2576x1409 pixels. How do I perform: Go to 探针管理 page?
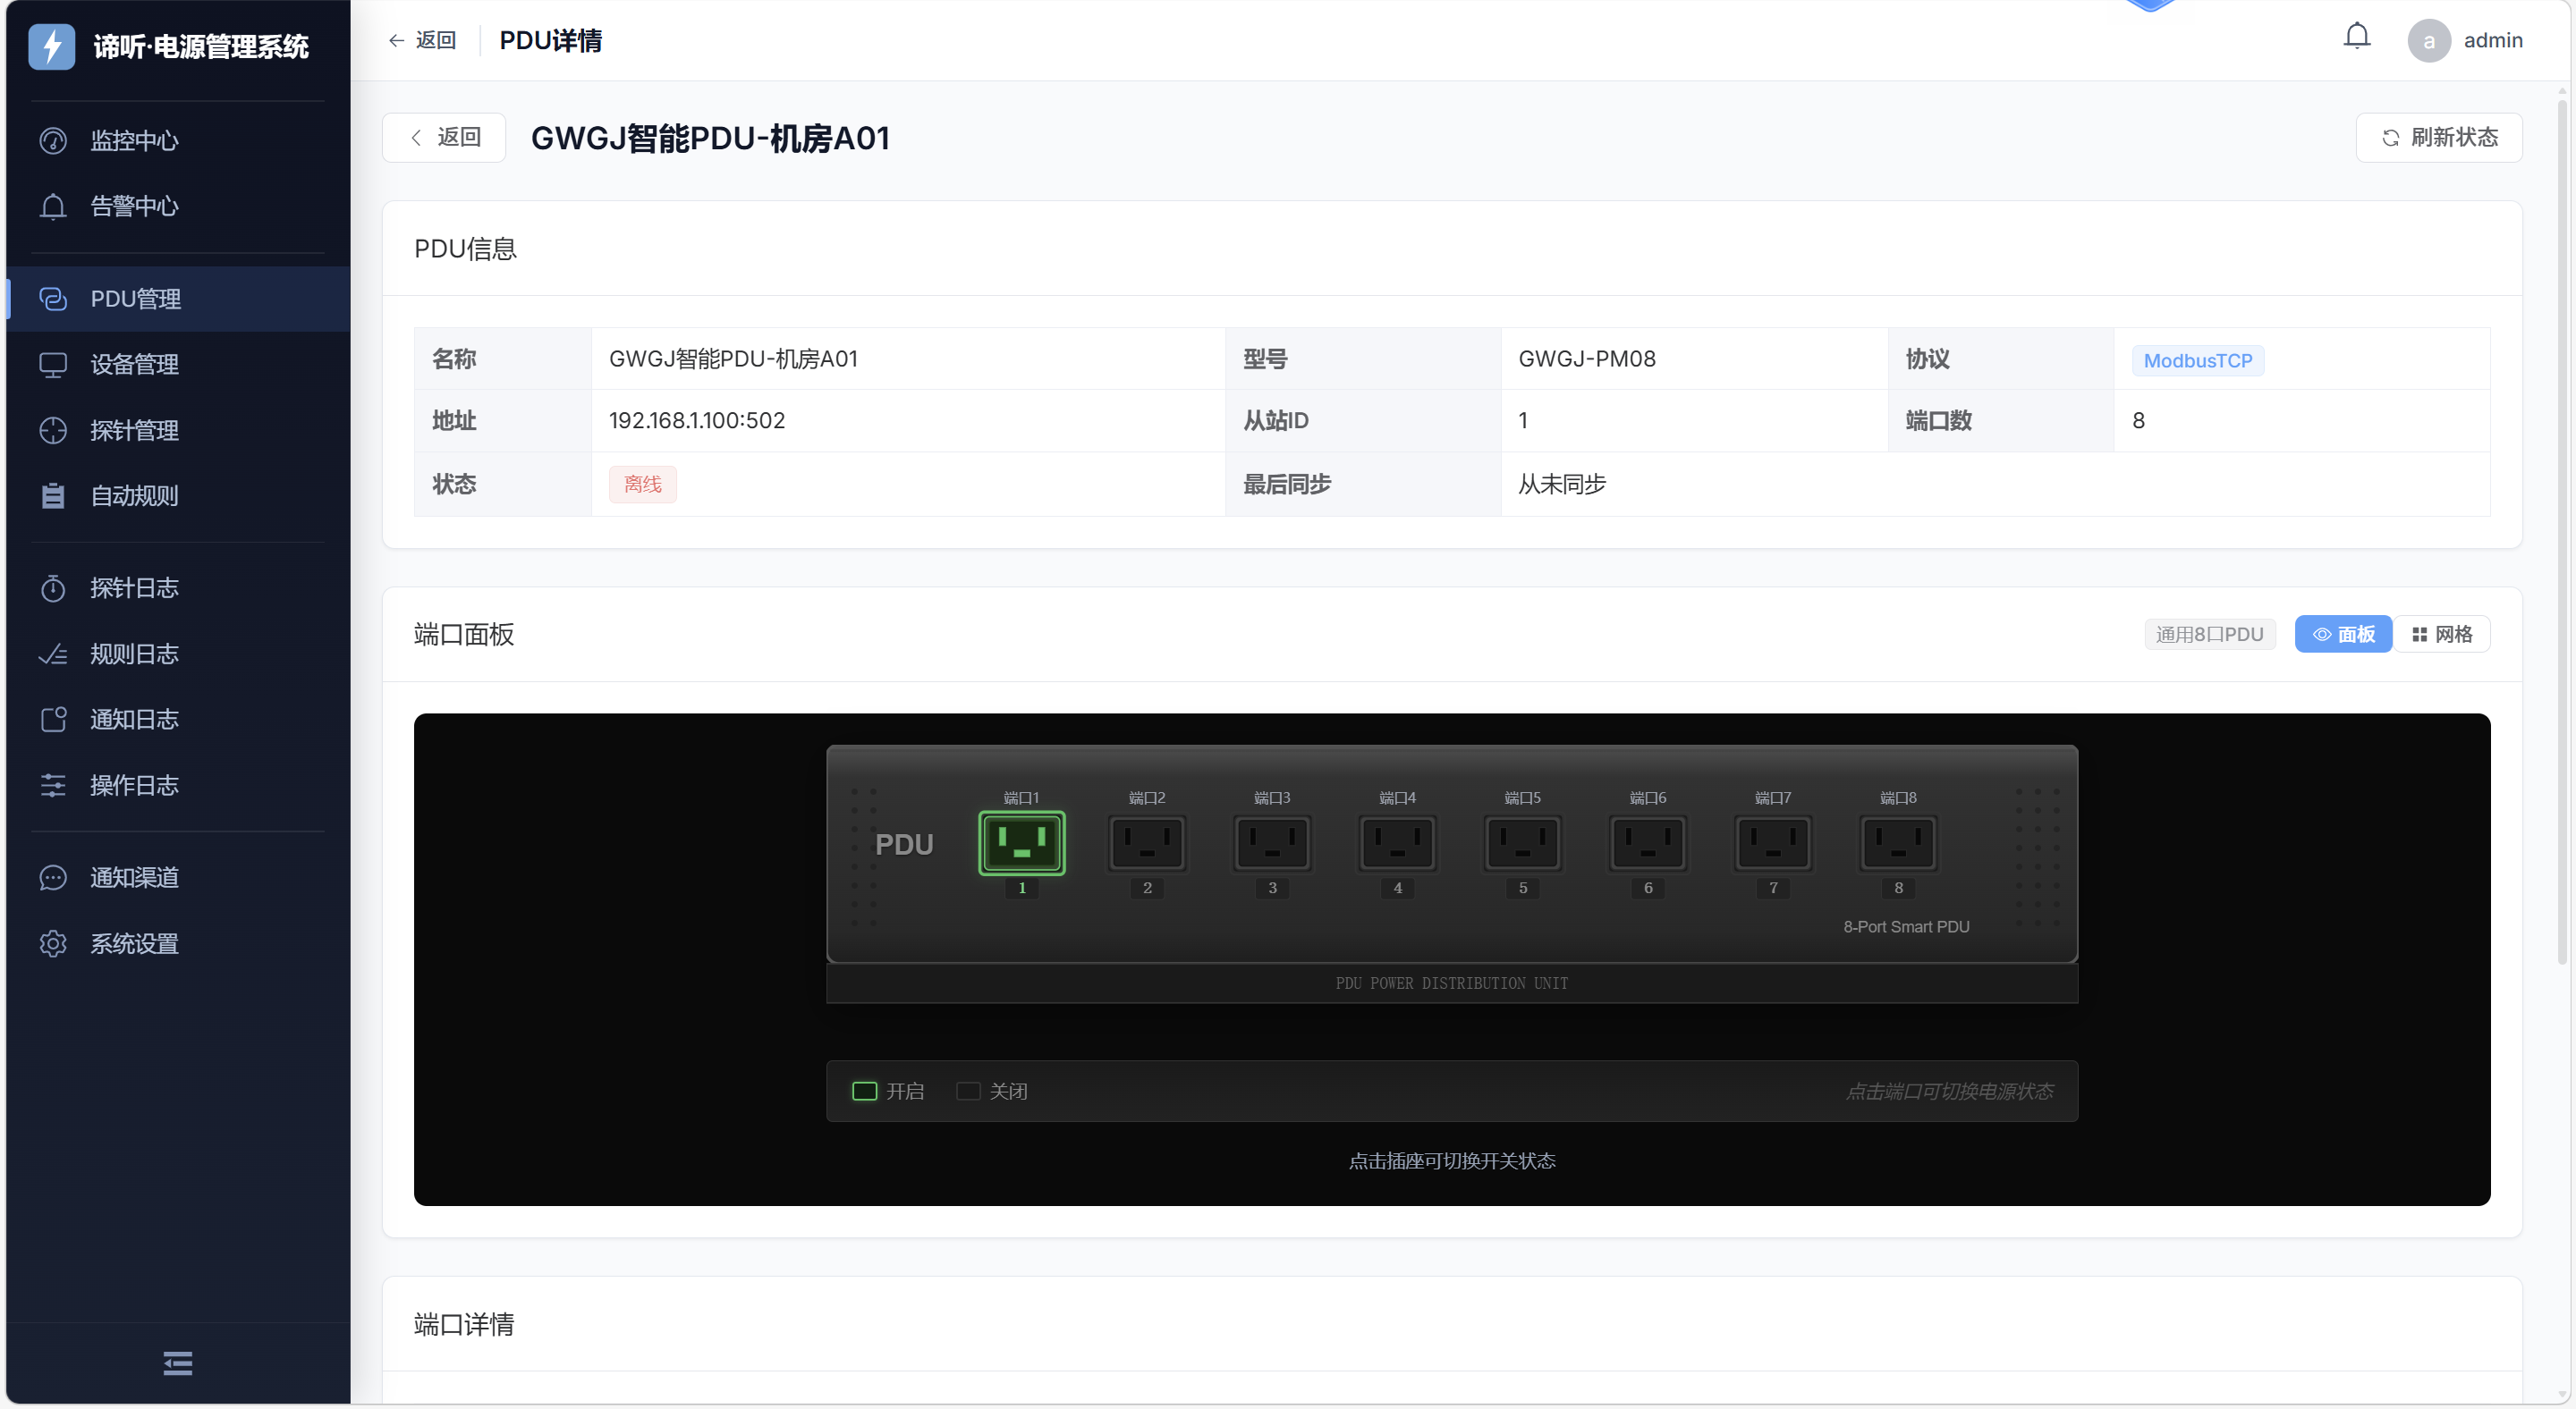[134, 431]
